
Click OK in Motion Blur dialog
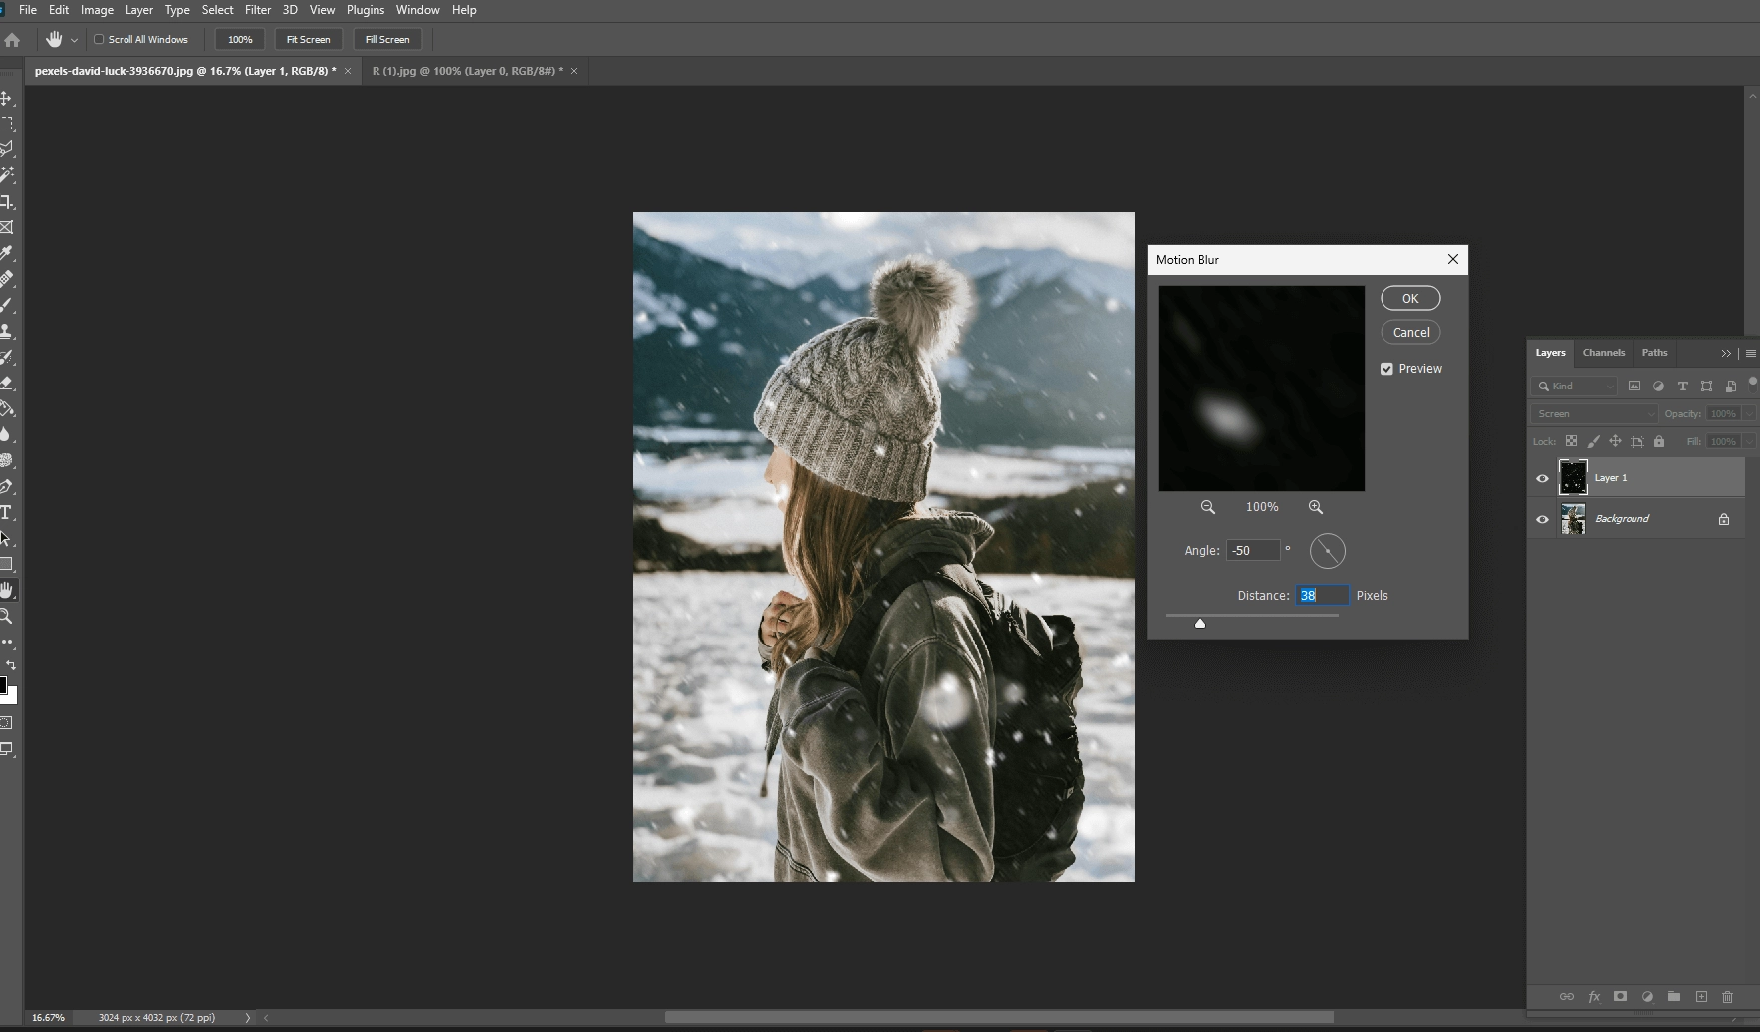click(x=1410, y=299)
